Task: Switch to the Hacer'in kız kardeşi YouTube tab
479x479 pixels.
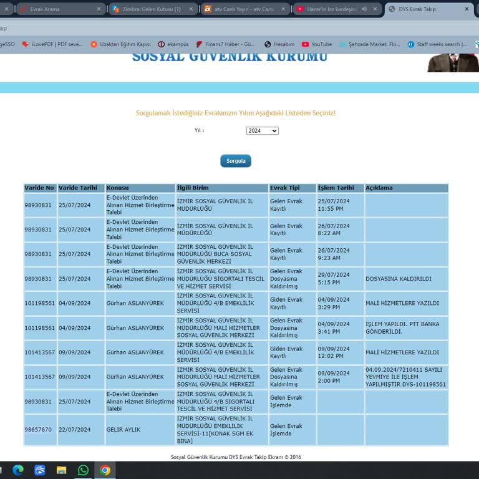Action: coord(331,9)
